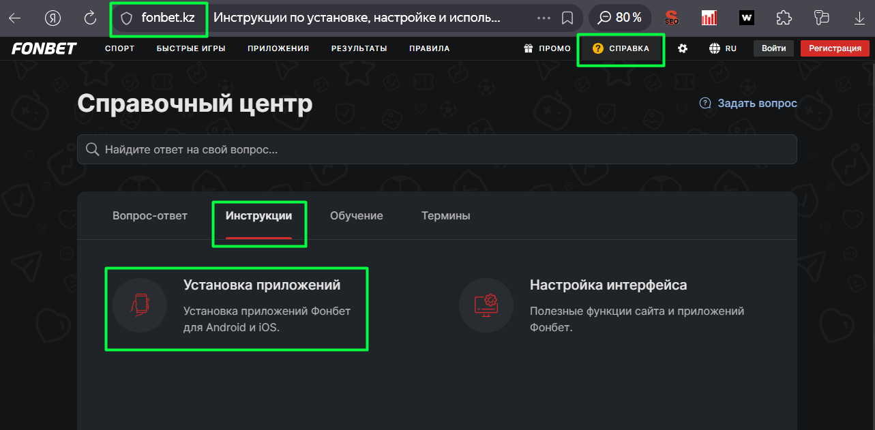The width and height of the screenshot is (875, 430).
Task: Click the magnifier icon in help search
Action: tap(93, 149)
